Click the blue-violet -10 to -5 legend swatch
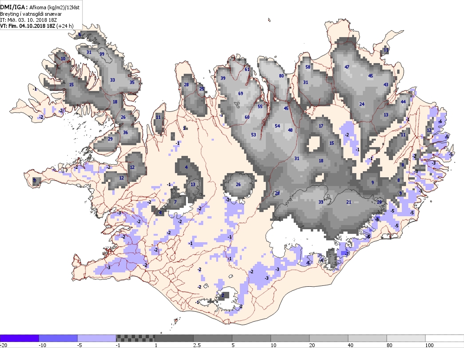This screenshot has height=348, width=464. coord(58,338)
